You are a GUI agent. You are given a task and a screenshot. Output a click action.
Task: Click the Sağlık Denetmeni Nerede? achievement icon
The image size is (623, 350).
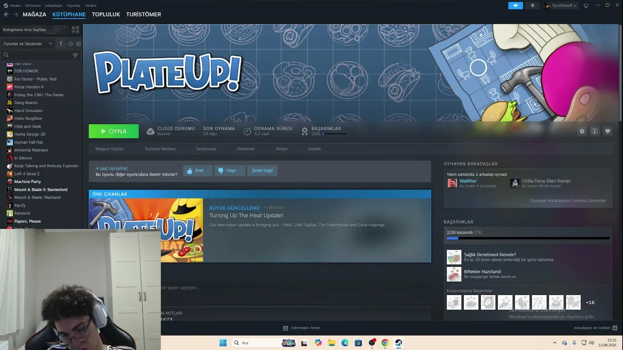tap(454, 257)
